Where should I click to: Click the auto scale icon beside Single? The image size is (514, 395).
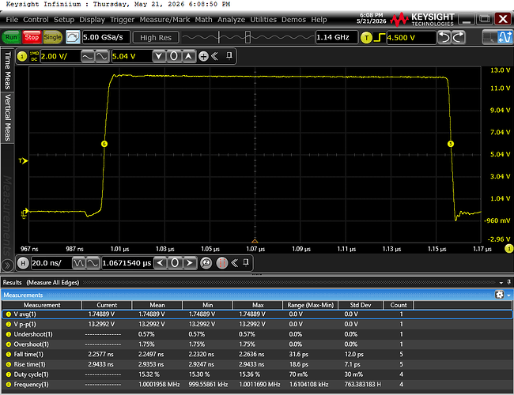click(x=73, y=37)
